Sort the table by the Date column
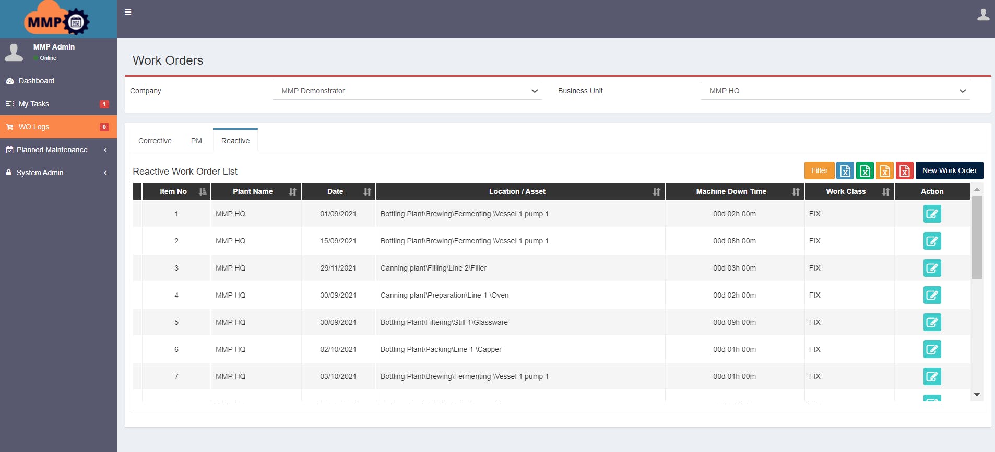Viewport: 995px width, 452px height. point(338,191)
